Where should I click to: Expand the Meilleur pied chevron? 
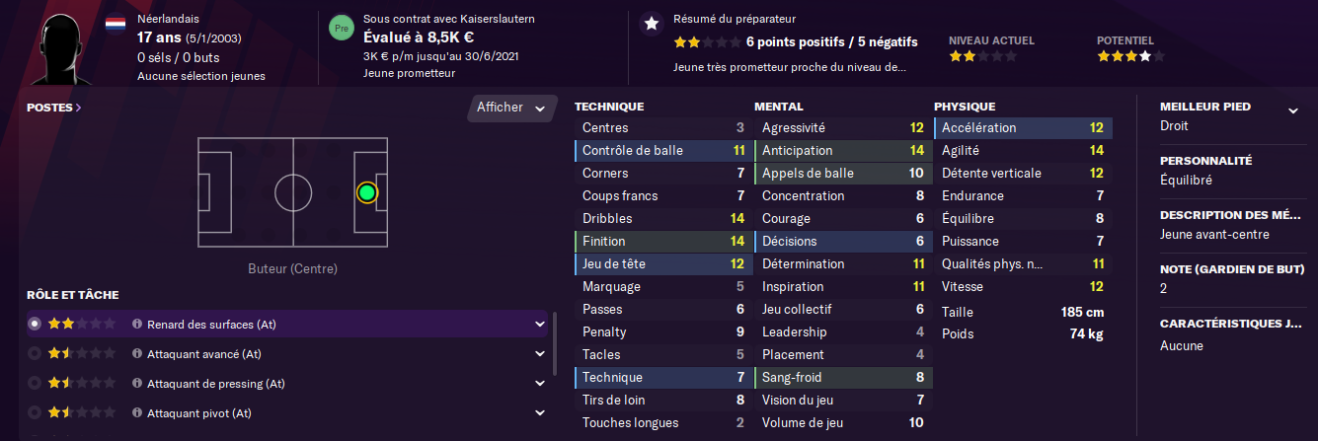tap(1293, 110)
